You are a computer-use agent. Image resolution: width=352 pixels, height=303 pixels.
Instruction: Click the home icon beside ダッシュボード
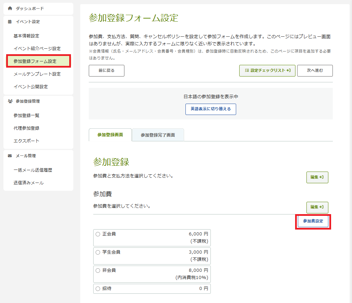pos(10,9)
